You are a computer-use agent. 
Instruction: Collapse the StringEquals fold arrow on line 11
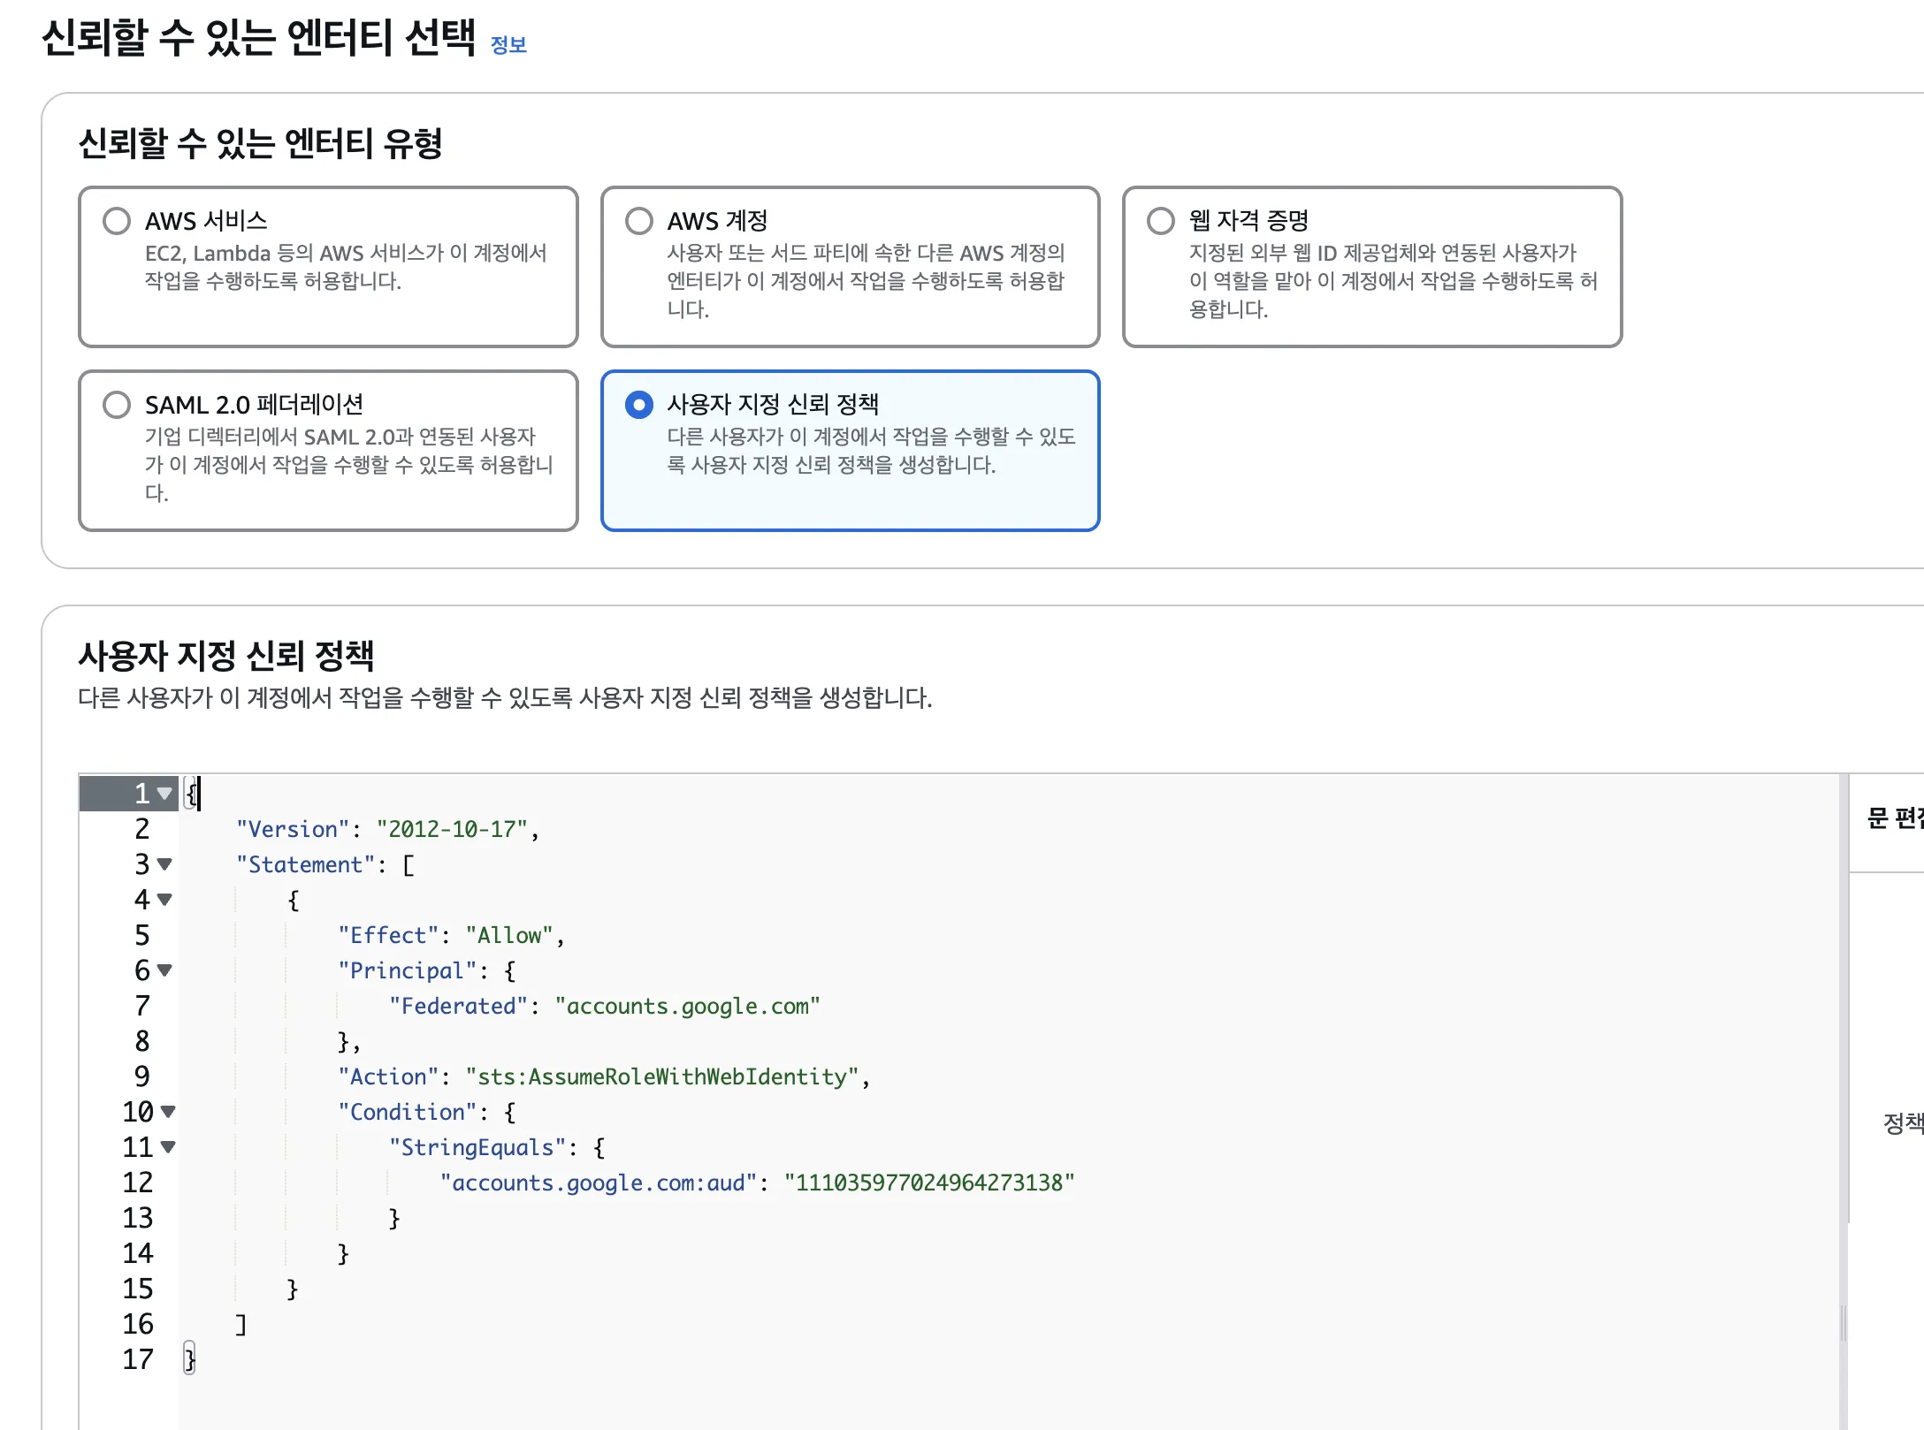pos(168,1147)
